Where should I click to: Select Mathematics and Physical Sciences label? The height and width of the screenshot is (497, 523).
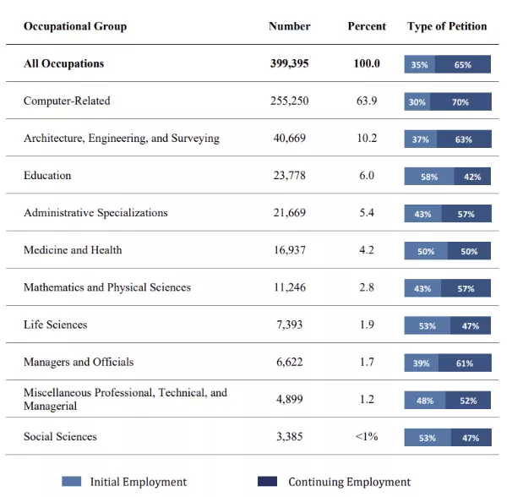coord(107,287)
